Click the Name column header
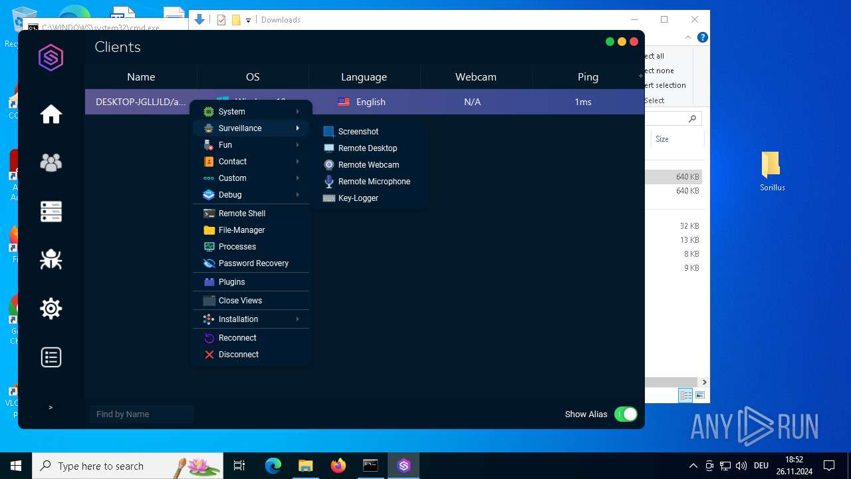The height and width of the screenshot is (479, 851). click(x=141, y=77)
